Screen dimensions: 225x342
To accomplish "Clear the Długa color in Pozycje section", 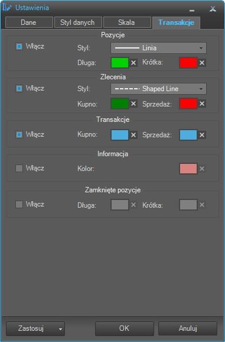I will click(x=133, y=63).
